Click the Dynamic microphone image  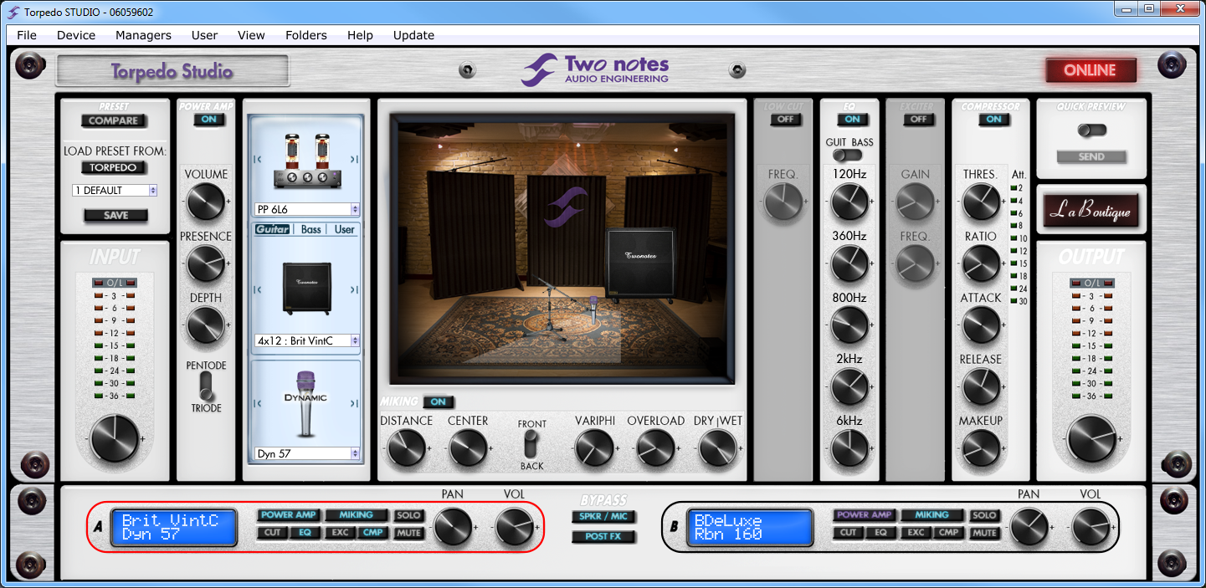point(305,405)
